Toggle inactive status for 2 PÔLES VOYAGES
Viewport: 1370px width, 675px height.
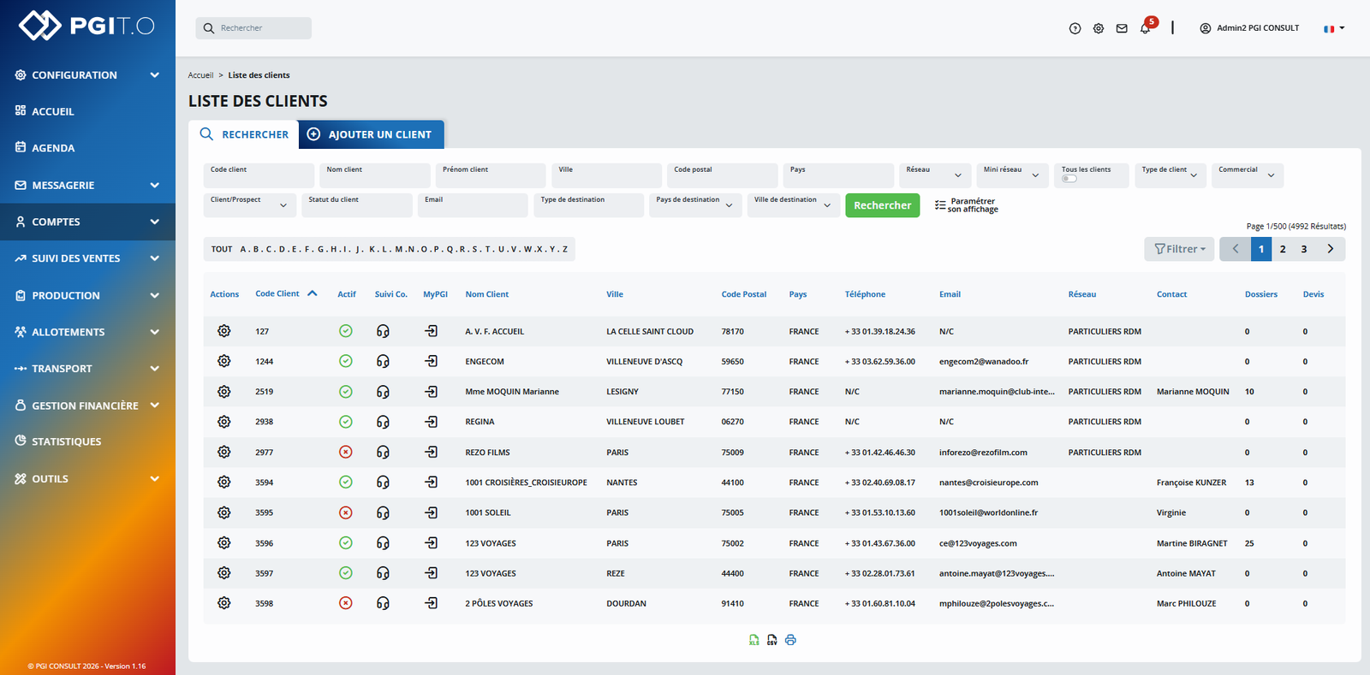click(346, 603)
